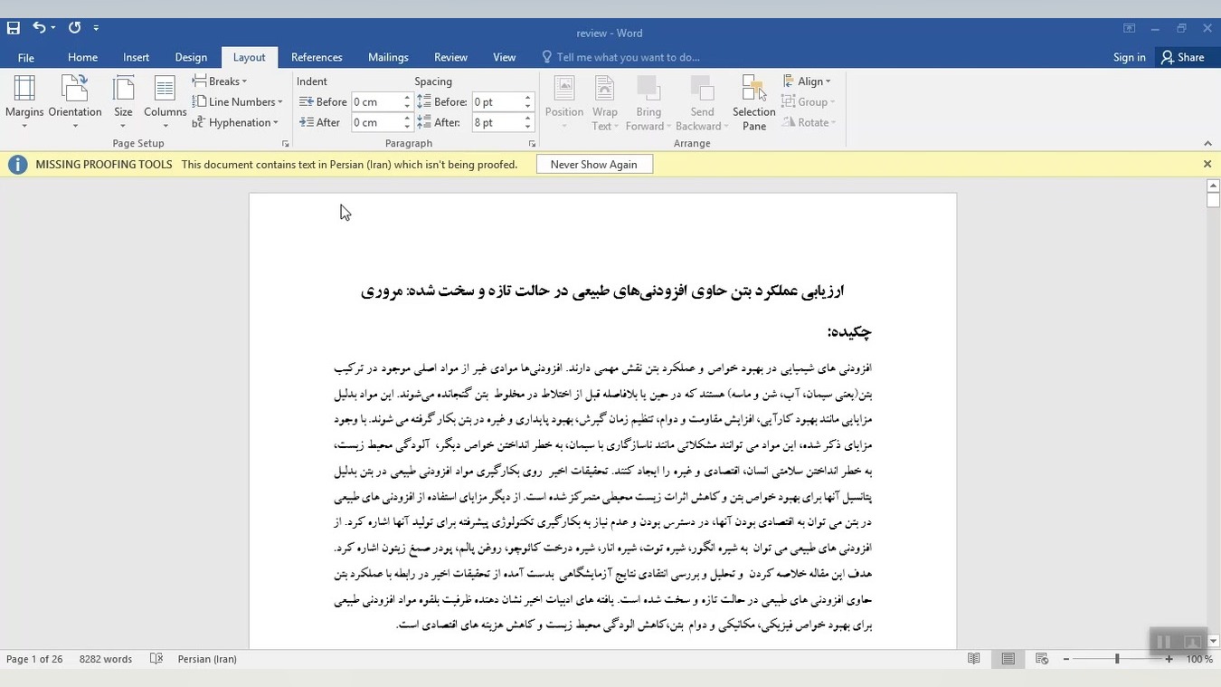Switch to the Home tab
Image resolution: width=1221 pixels, height=687 pixels.
click(x=82, y=57)
